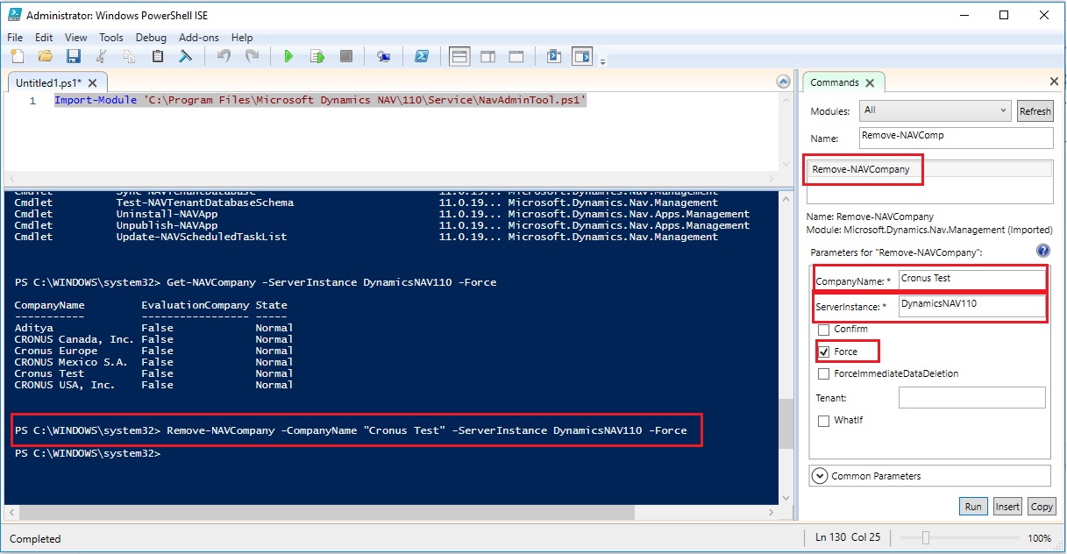Open new remote PowerShell tab icon
This screenshot has height=554, width=1067.
pos(383,56)
